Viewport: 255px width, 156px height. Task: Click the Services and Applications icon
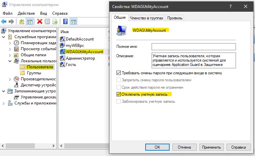[x=10, y=103]
